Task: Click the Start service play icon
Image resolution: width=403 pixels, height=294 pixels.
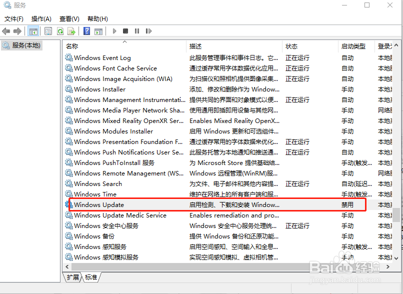Action: click(x=114, y=31)
